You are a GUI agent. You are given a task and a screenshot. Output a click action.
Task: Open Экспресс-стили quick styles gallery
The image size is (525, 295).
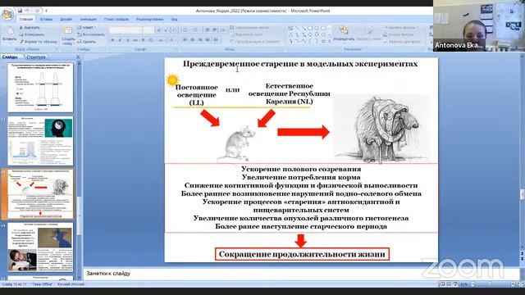368,34
